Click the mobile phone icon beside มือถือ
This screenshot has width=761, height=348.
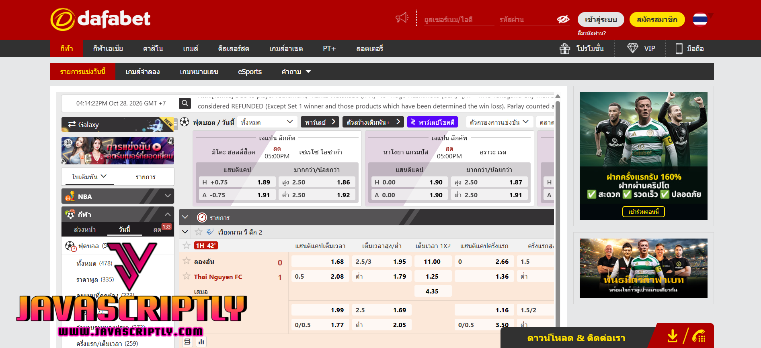click(x=679, y=49)
